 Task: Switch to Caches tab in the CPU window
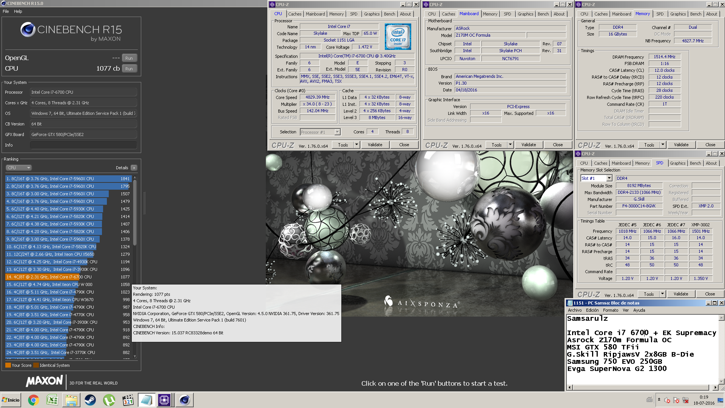(295, 14)
